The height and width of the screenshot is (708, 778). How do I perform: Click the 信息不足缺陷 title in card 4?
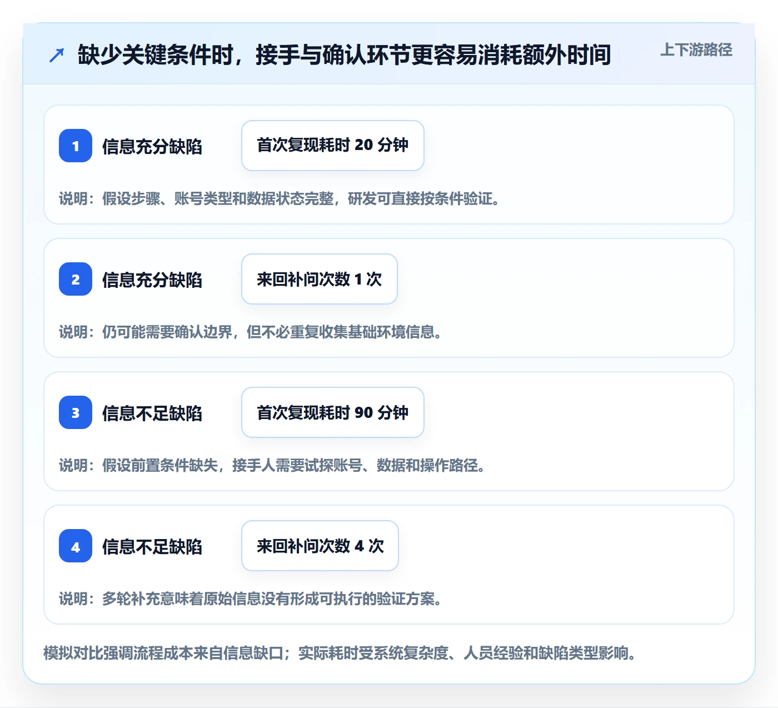[152, 547]
